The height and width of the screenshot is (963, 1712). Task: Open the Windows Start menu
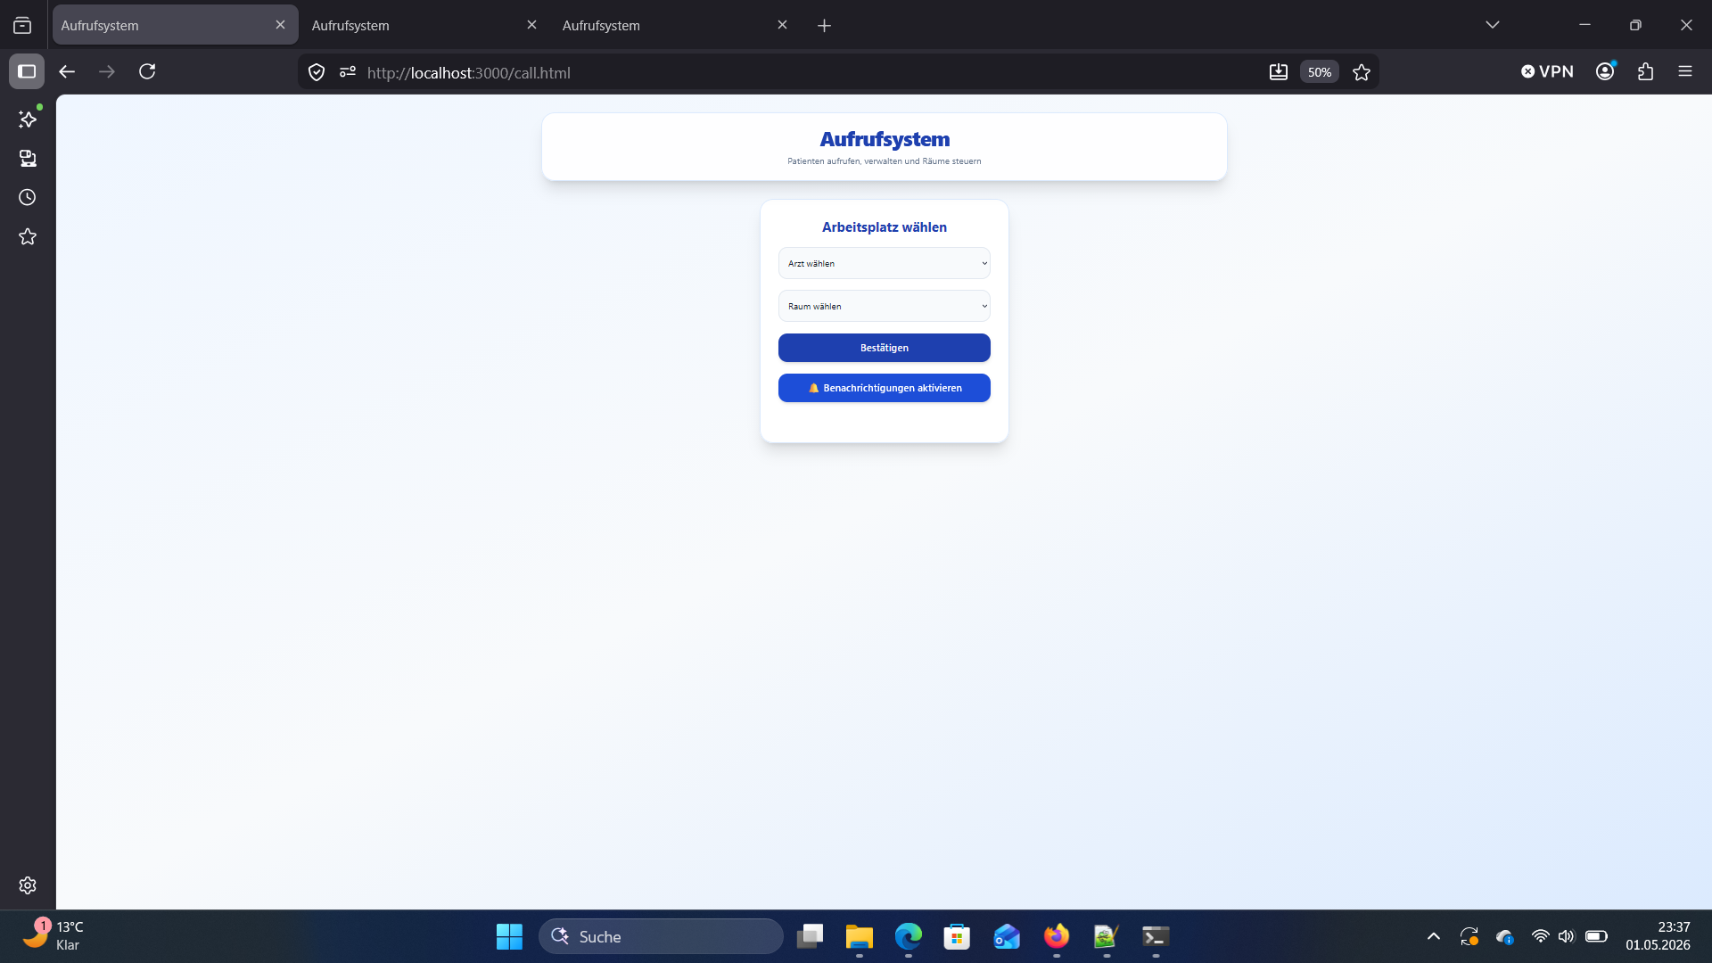click(x=509, y=936)
